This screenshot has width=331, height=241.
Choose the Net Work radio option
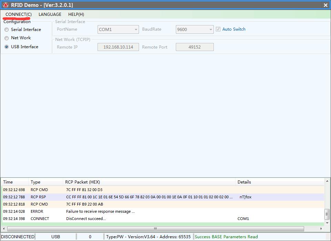(7, 38)
